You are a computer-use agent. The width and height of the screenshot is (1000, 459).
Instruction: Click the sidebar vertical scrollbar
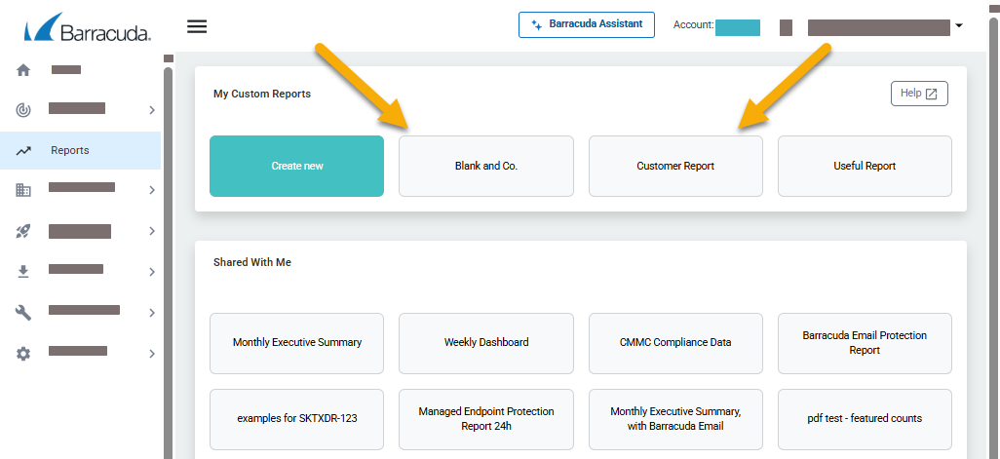[x=169, y=261]
